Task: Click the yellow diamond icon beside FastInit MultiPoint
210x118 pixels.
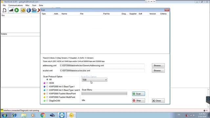Action: (44, 97)
